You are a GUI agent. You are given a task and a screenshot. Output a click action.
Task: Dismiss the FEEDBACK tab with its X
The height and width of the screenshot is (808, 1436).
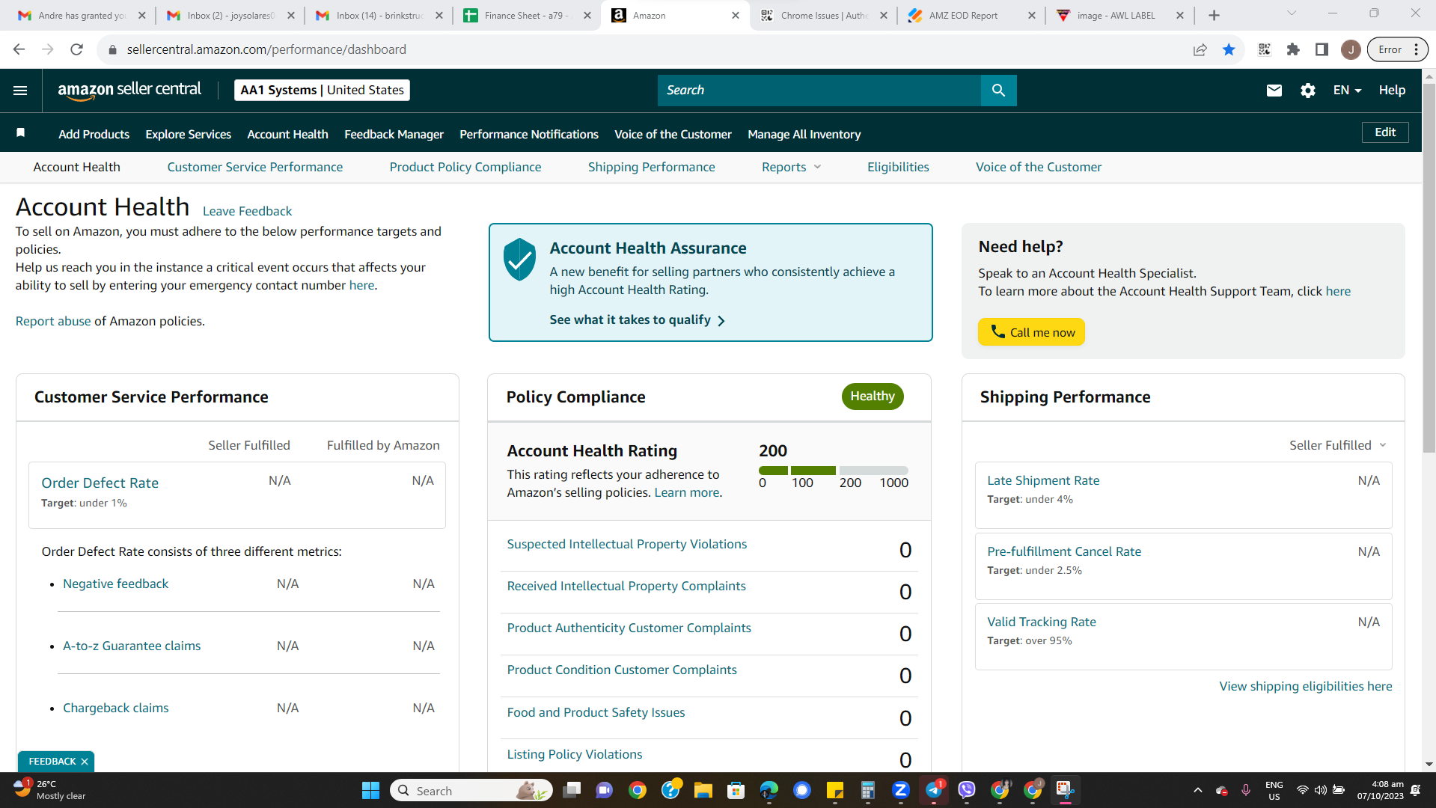[85, 762]
